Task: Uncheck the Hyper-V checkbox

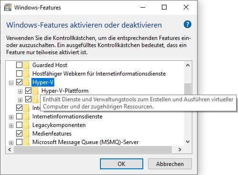Action: pos(19,82)
